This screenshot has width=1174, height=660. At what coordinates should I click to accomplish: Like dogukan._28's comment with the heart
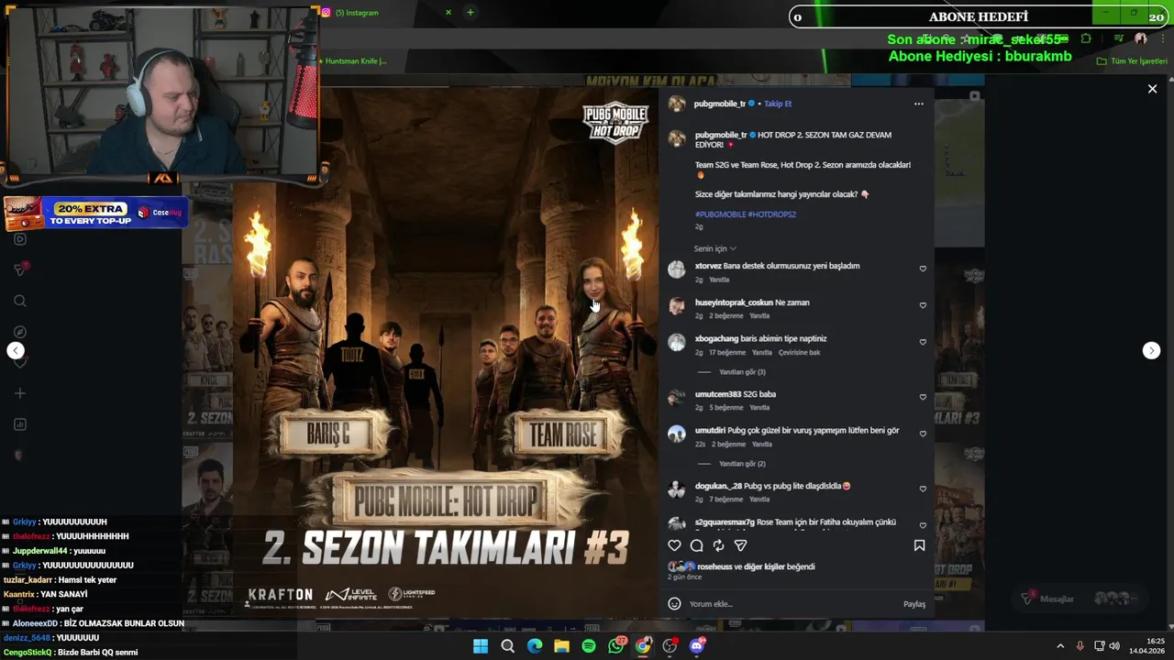click(x=923, y=489)
